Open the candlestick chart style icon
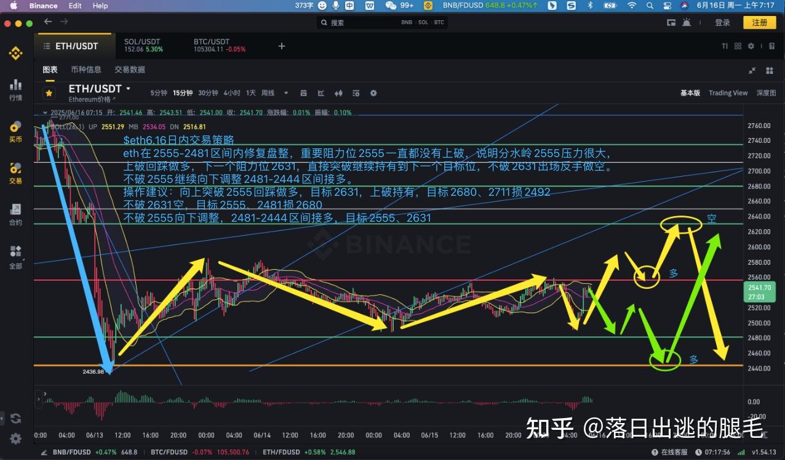Image resolution: width=785 pixels, height=460 pixels. (x=338, y=94)
